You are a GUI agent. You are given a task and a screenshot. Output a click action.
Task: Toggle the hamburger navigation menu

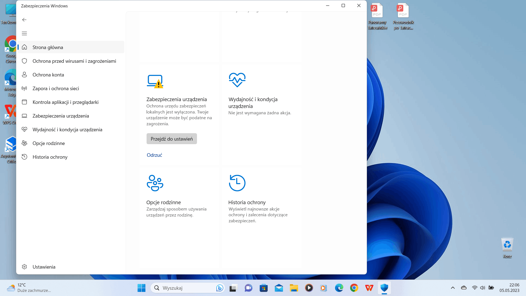coord(24,33)
